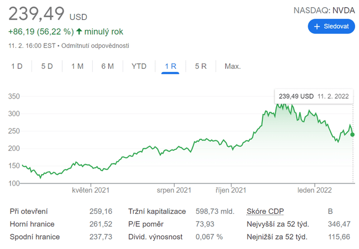
Task: Open the Odmítnutí odpovědnosti disclaimer link
Action: click(x=95, y=45)
